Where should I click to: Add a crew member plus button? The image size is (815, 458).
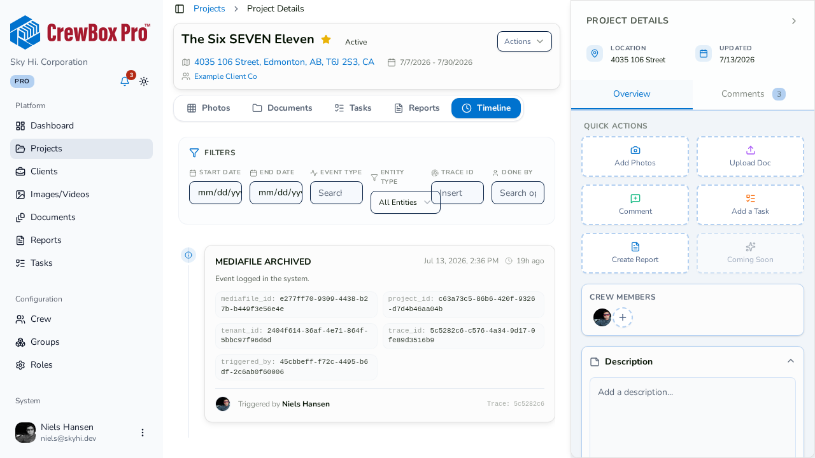pyautogui.click(x=623, y=317)
